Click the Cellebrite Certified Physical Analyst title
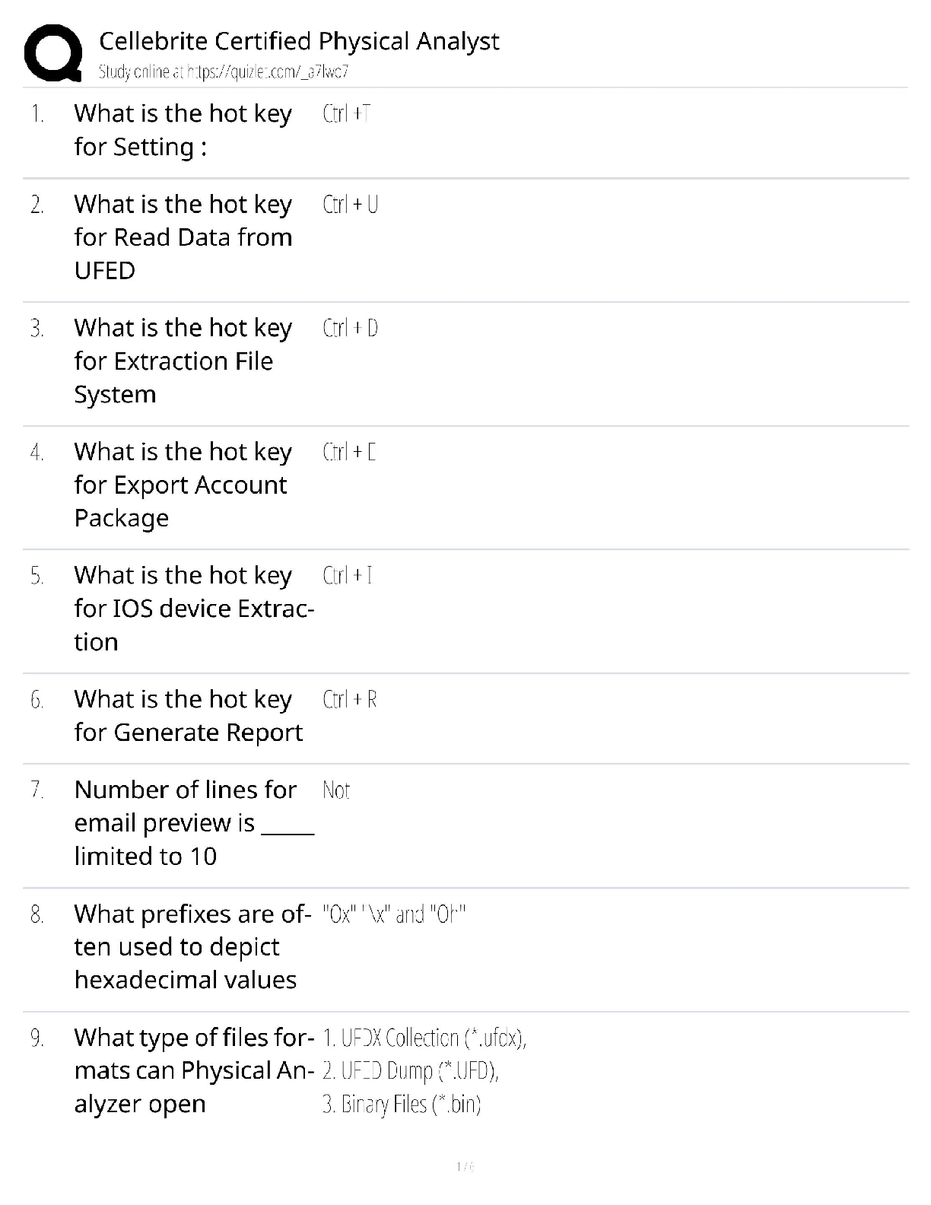Screen dimensions: 931x1205 [299, 41]
